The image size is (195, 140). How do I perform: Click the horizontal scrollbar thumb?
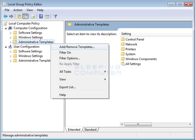pyautogui.click(x=138, y=124)
